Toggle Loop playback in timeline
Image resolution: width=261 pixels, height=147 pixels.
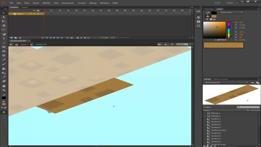[72, 38]
